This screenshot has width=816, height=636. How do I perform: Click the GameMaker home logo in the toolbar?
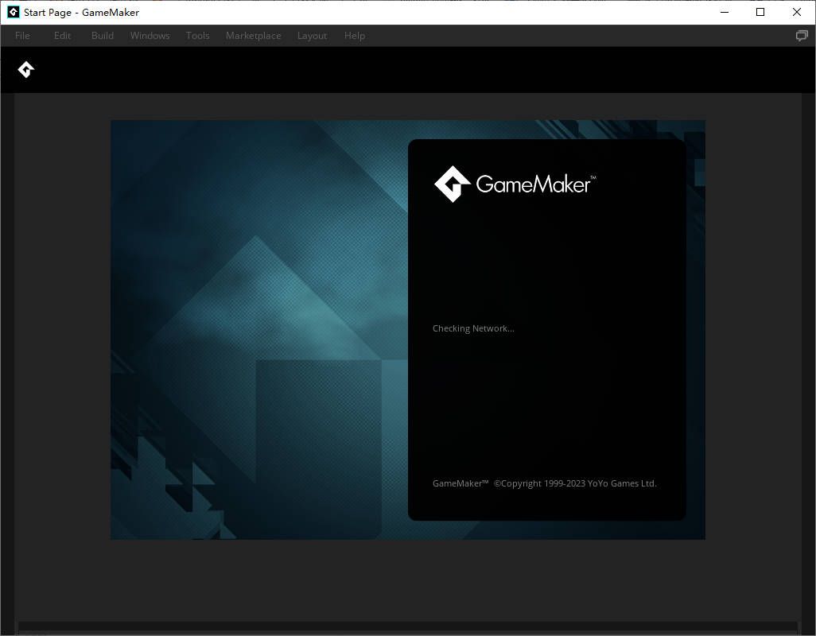tap(26, 70)
